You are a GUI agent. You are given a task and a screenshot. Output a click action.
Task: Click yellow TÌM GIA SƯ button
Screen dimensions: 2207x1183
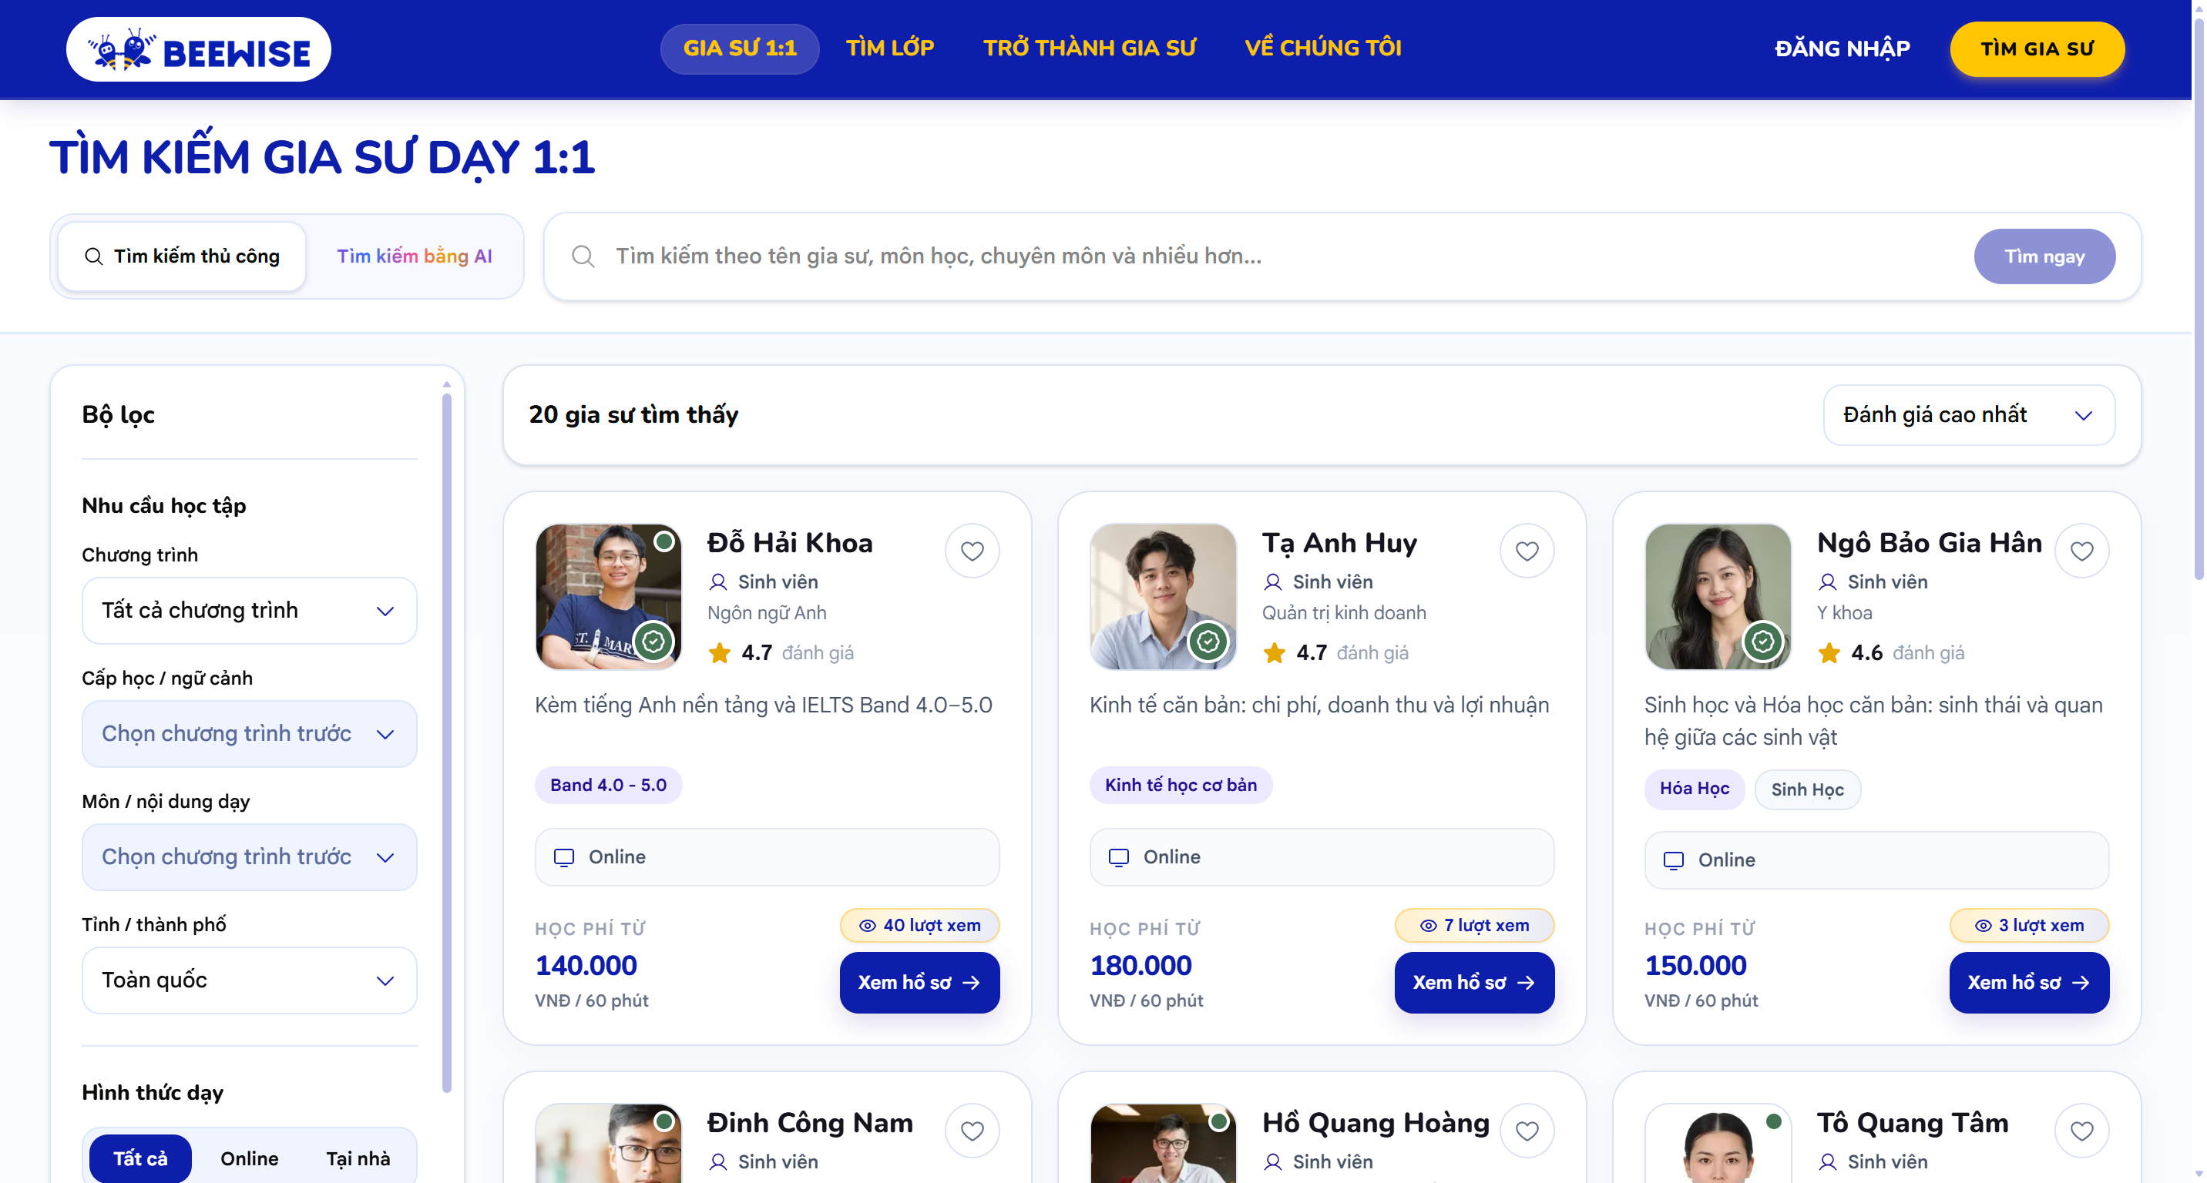click(x=2037, y=49)
